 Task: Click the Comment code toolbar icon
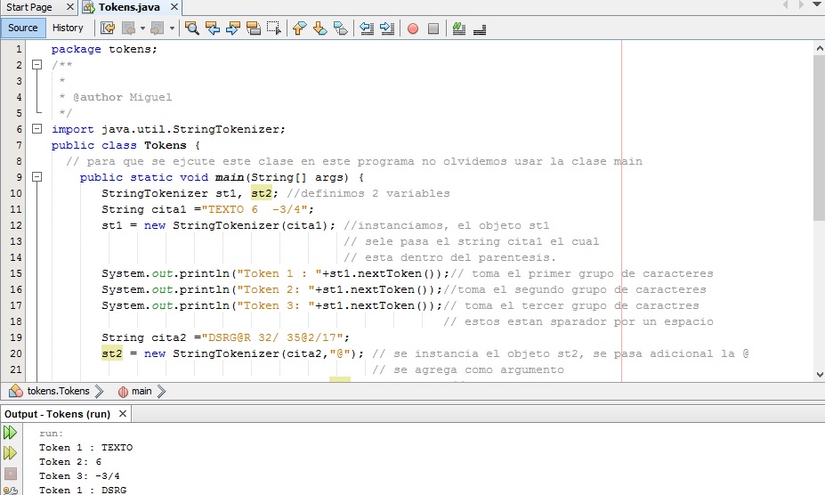pyautogui.click(x=459, y=28)
